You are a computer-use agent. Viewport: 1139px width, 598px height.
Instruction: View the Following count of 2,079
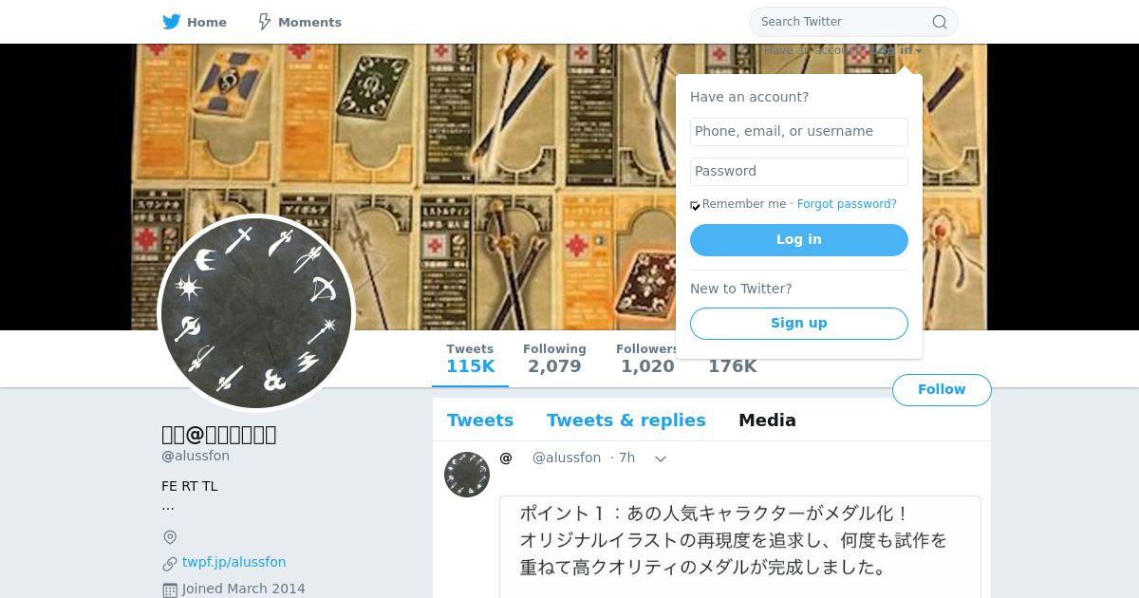point(554,359)
